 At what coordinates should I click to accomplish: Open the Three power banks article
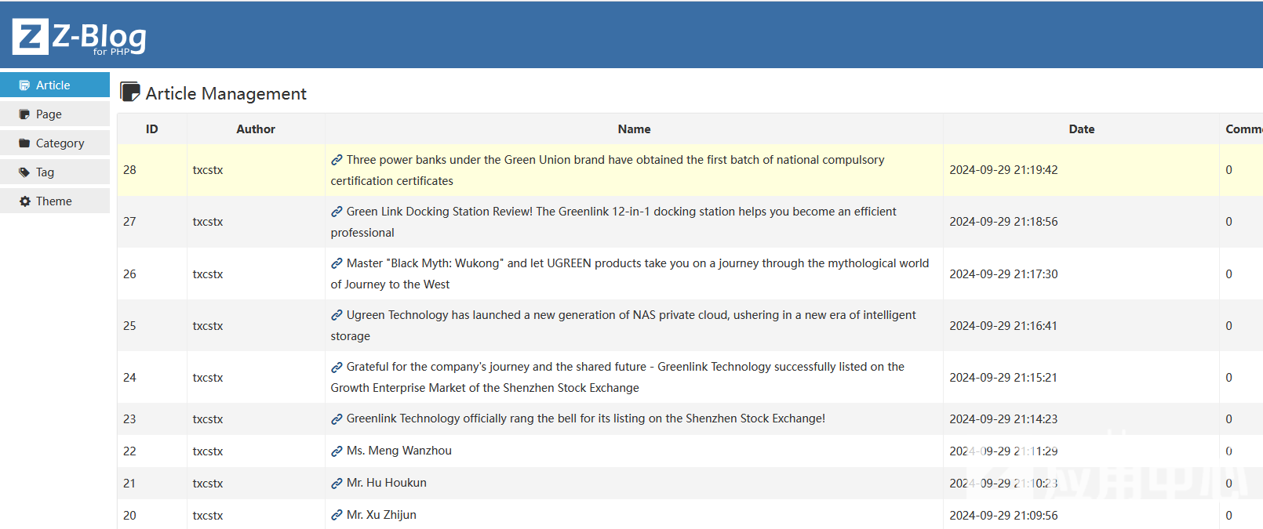[x=608, y=170]
